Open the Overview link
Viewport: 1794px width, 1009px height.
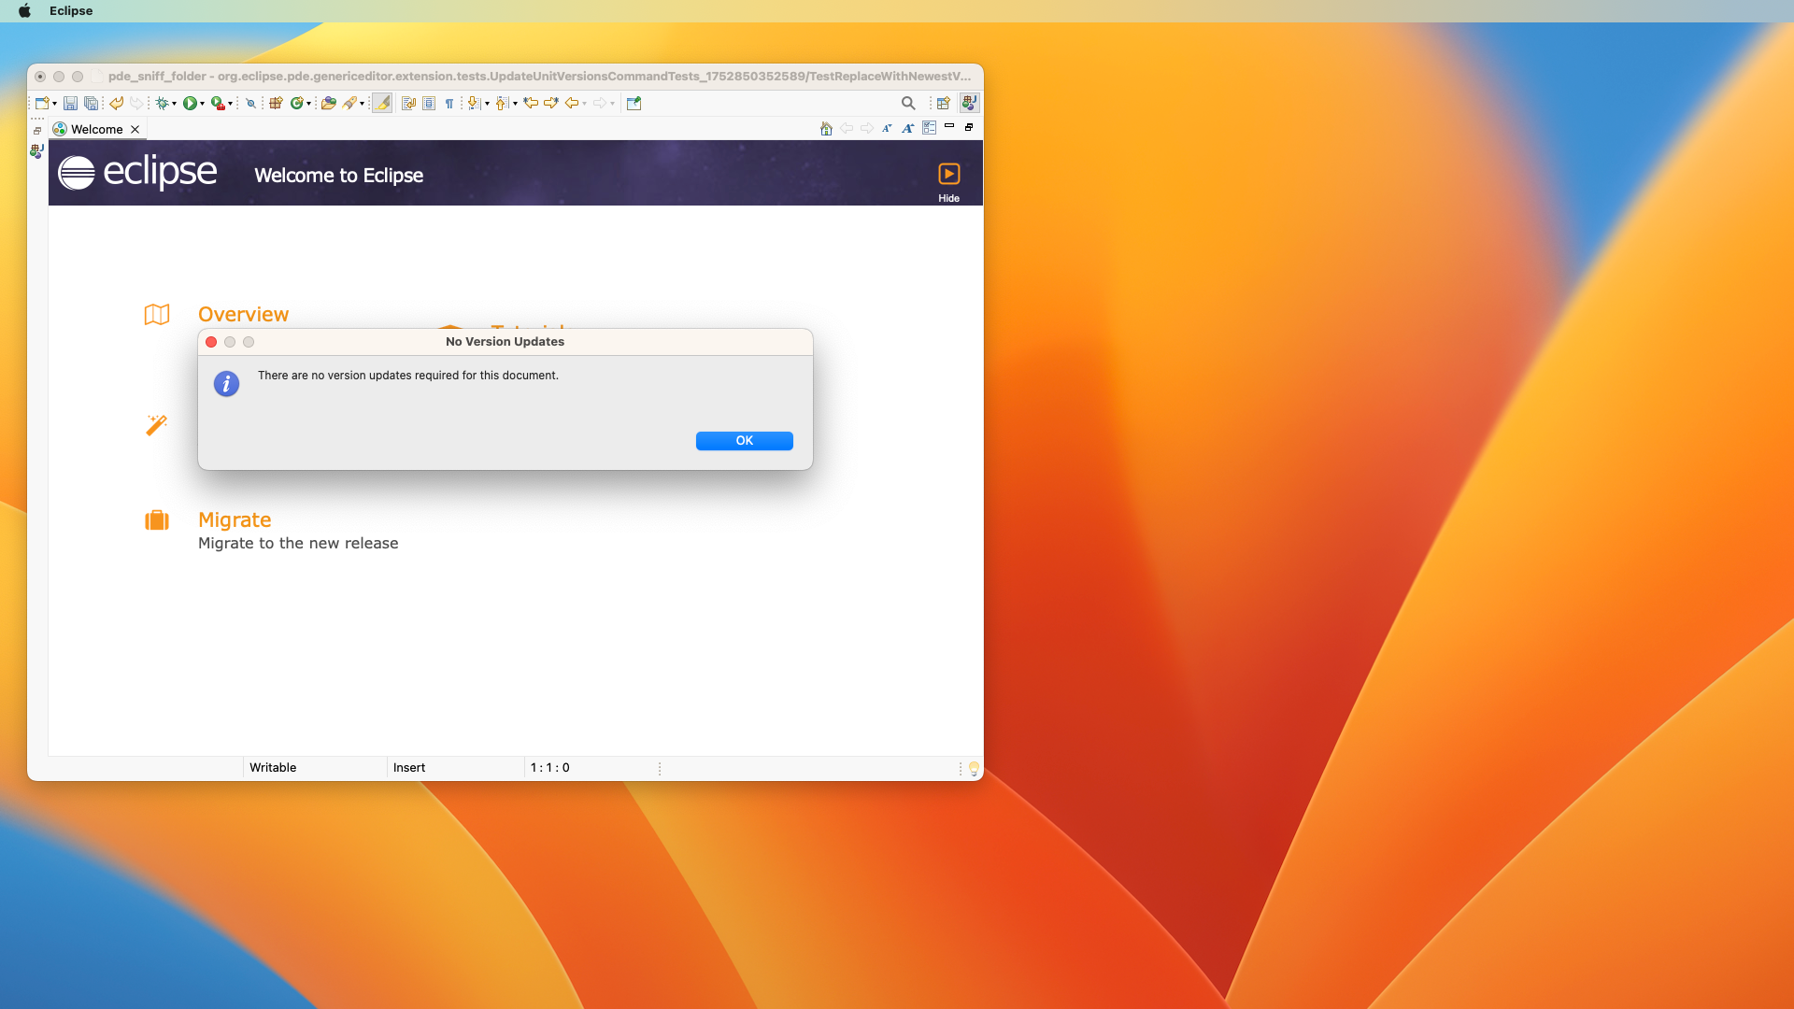pyautogui.click(x=243, y=315)
